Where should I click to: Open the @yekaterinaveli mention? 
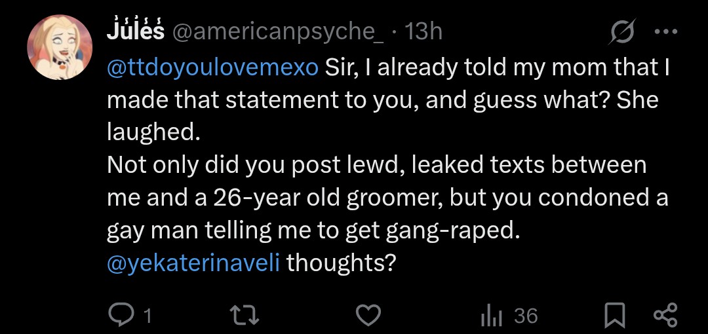tap(193, 263)
